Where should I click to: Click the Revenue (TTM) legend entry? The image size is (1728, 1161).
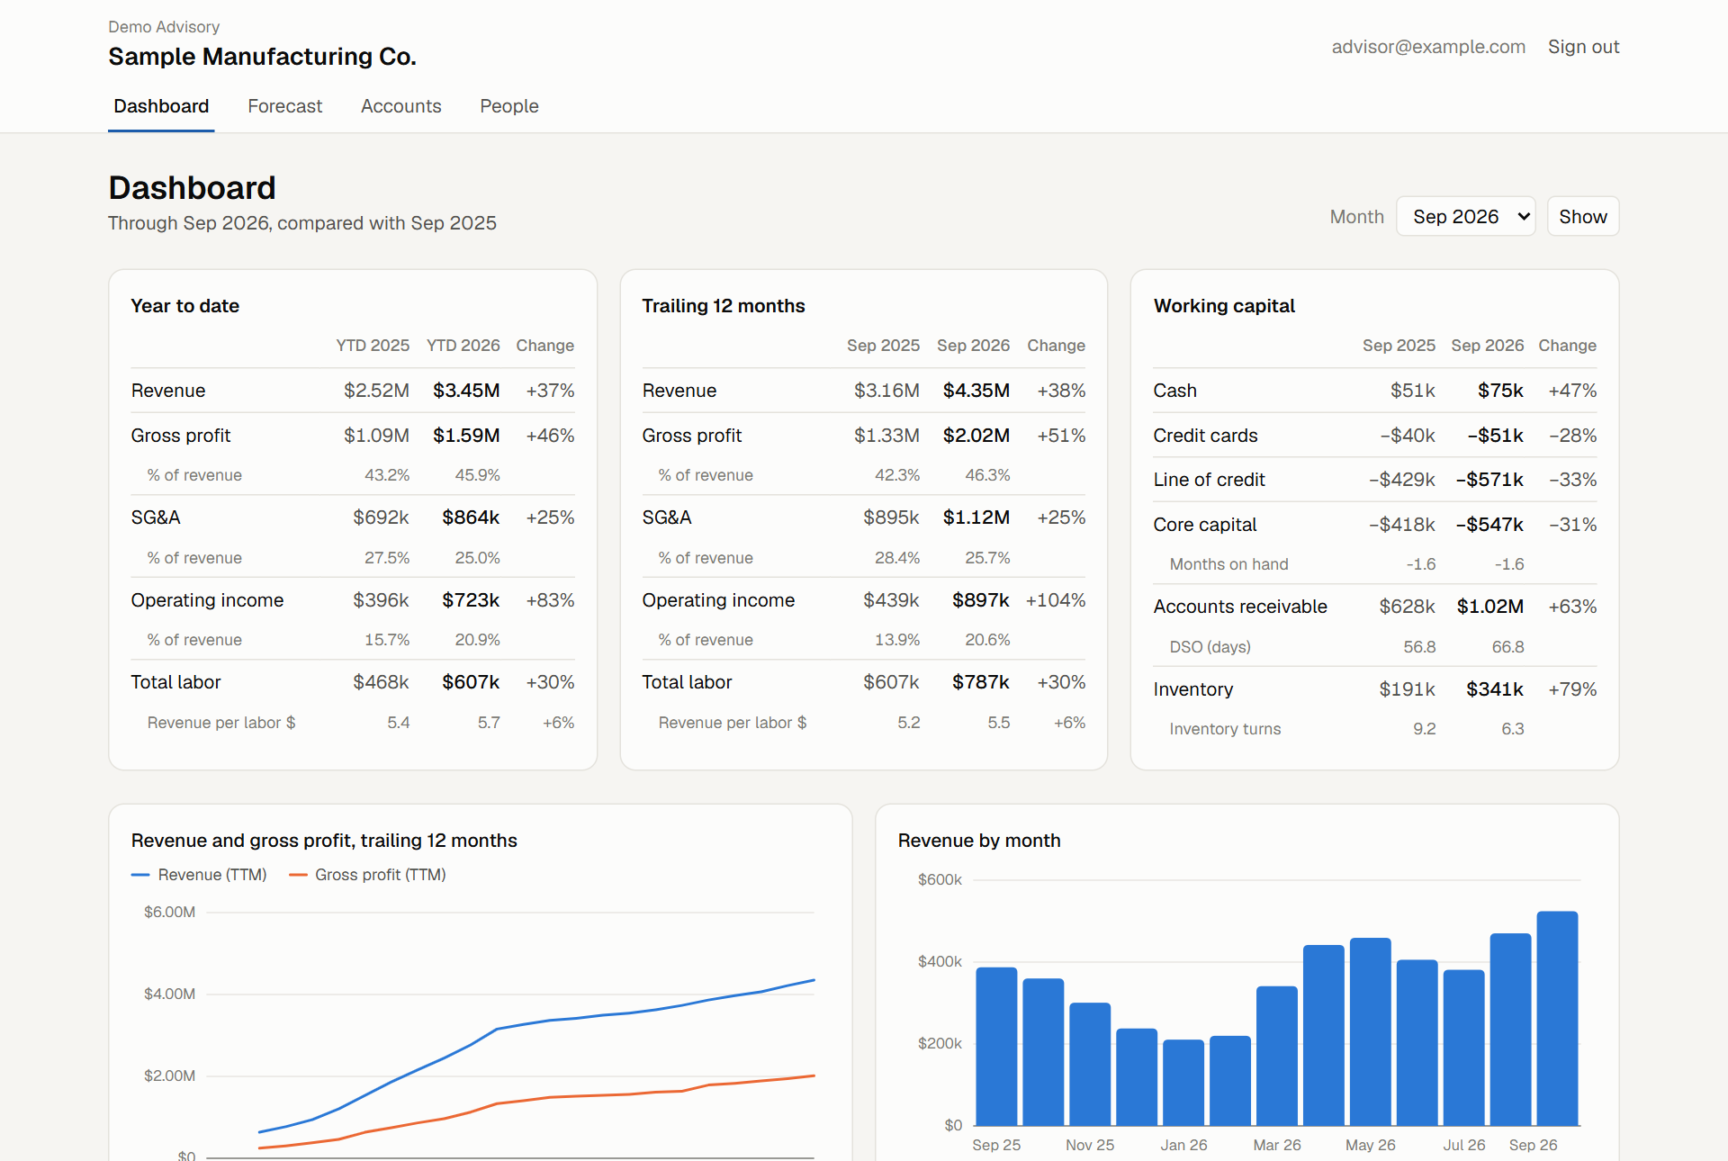tap(199, 875)
